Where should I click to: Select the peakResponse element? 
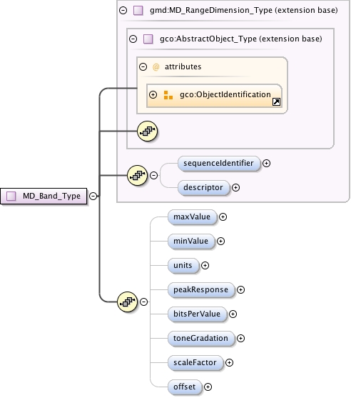coord(201,290)
